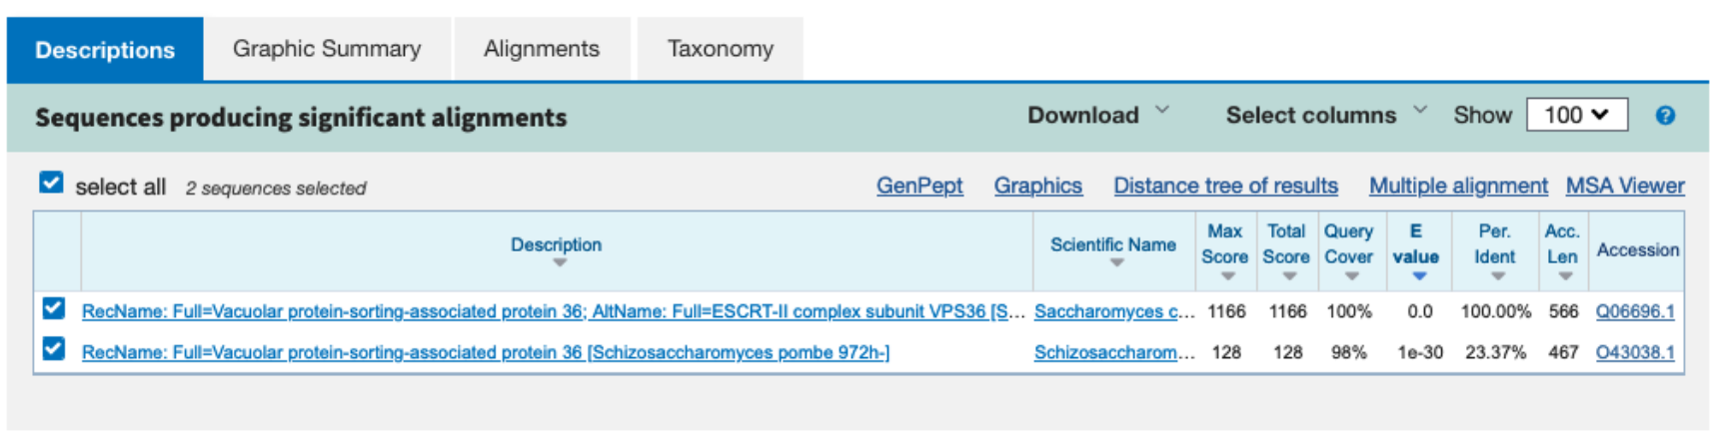Screen dimensions: 1728x444
Task: Sort by Total Score column arrow
Action: tap(1289, 276)
